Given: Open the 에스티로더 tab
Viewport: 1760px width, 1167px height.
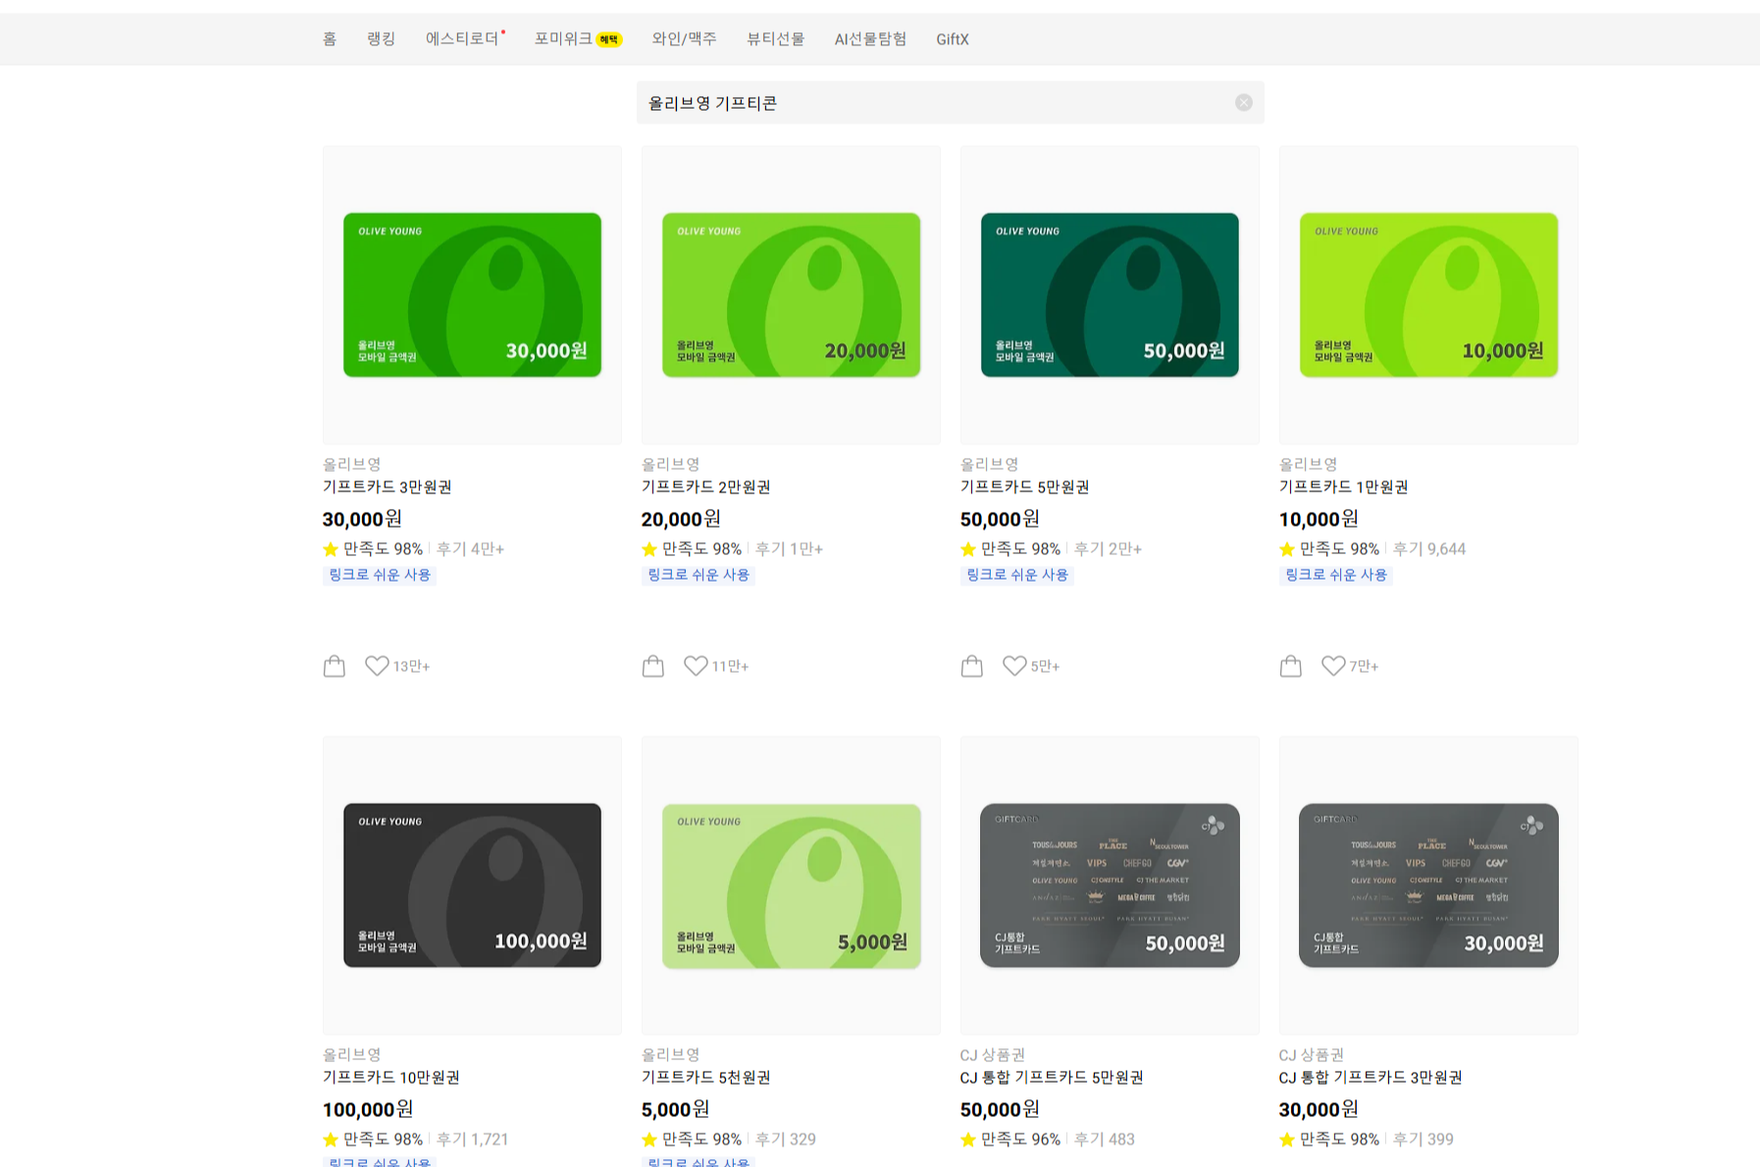Looking at the screenshot, I should coord(464,39).
